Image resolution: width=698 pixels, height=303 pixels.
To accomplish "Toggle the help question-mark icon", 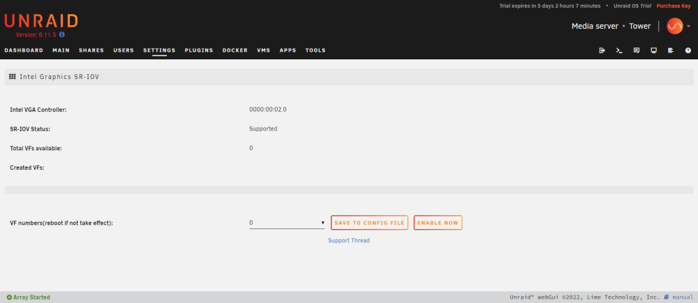I will (x=688, y=50).
